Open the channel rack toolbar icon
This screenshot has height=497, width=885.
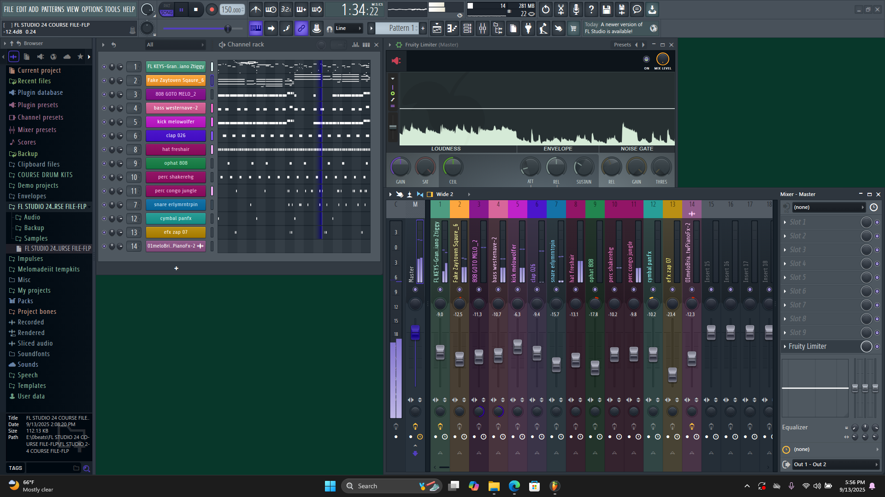point(467,29)
